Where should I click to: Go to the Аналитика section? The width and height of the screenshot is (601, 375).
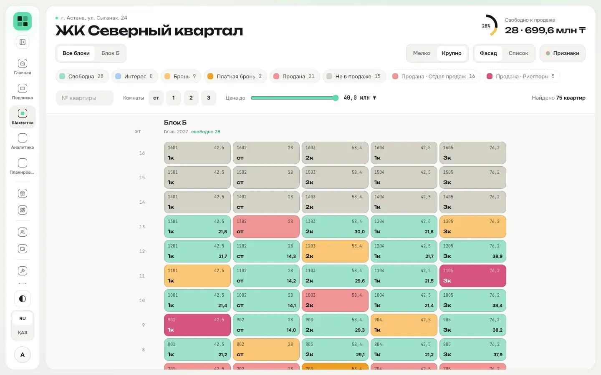point(23,141)
